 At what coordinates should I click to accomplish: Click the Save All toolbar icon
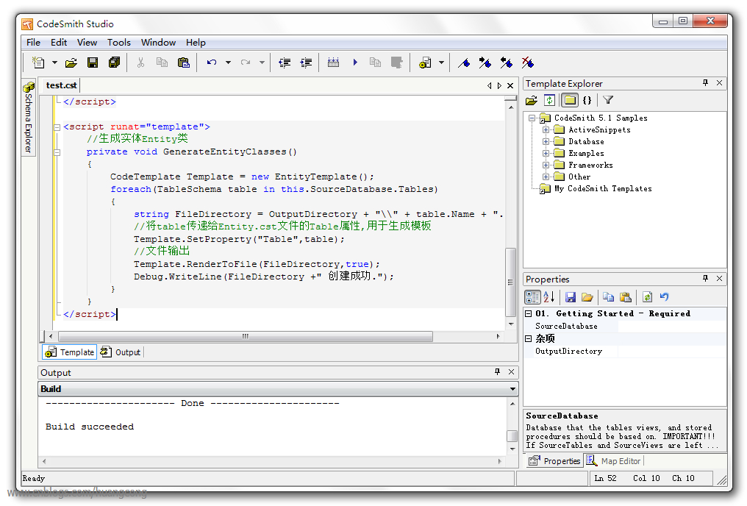click(x=114, y=63)
